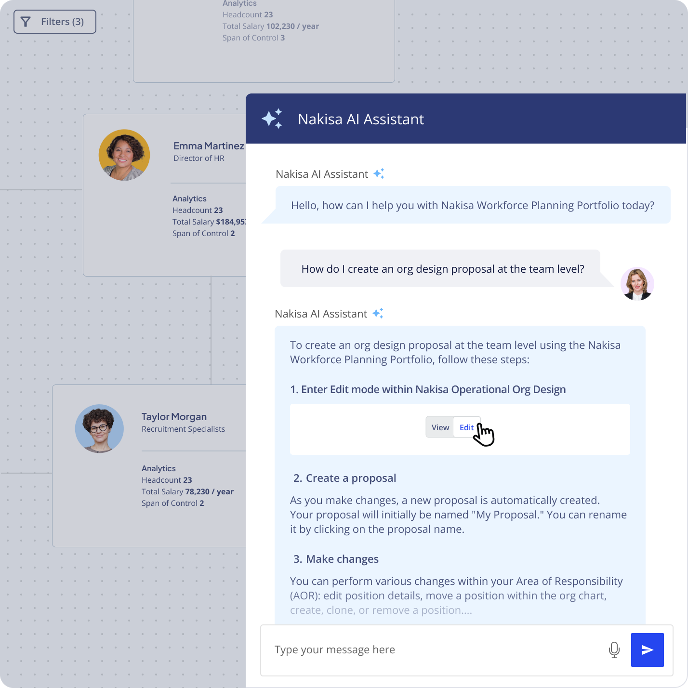Select the Taylor Morgan name
This screenshot has height=688, width=688.
tap(174, 417)
